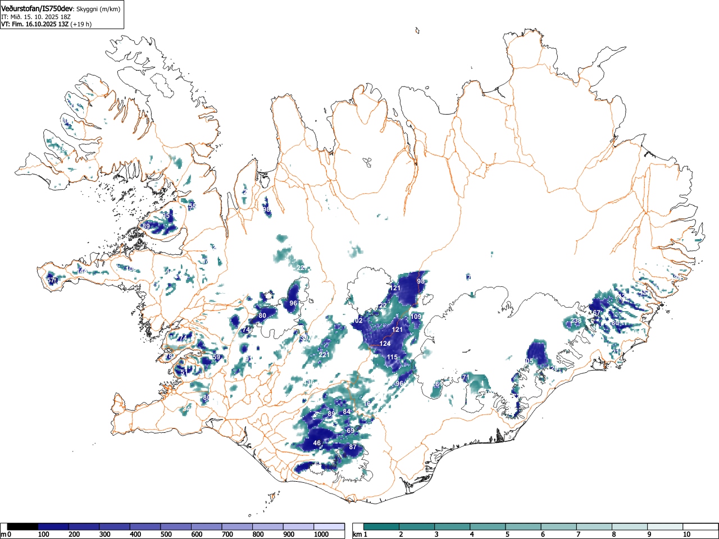Click the '1000' legend tick label
719x539 pixels.
(321, 535)
